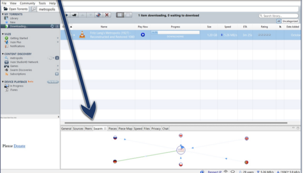Click the download progress bar at 14.0%

pos(175,32)
